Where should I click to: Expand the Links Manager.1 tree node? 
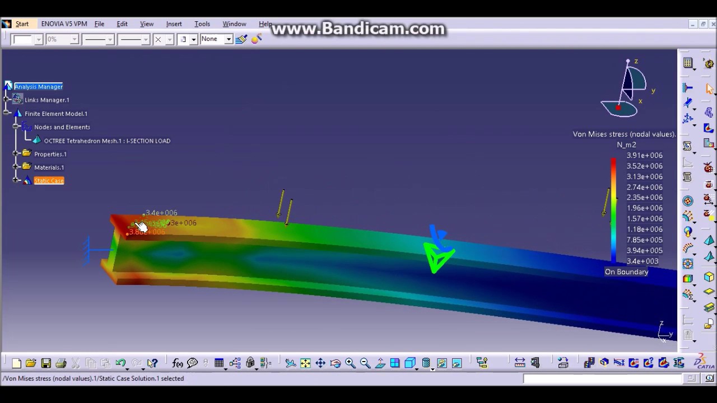coord(7,100)
